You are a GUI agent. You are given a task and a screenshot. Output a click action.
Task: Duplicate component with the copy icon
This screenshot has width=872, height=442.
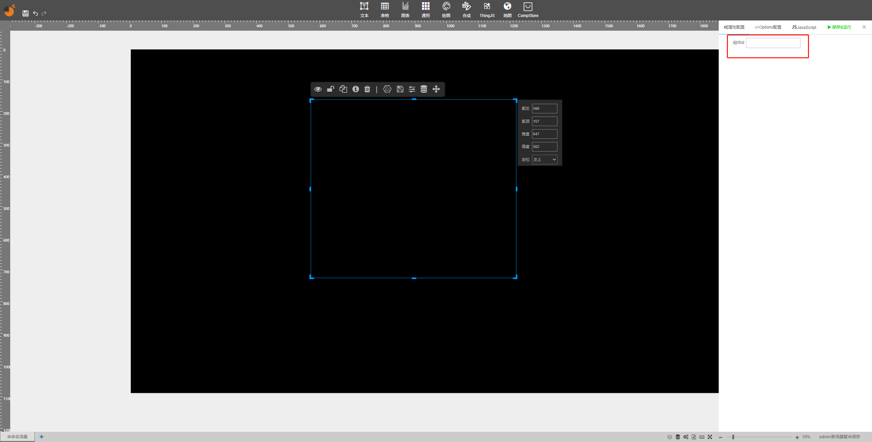pos(343,89)
